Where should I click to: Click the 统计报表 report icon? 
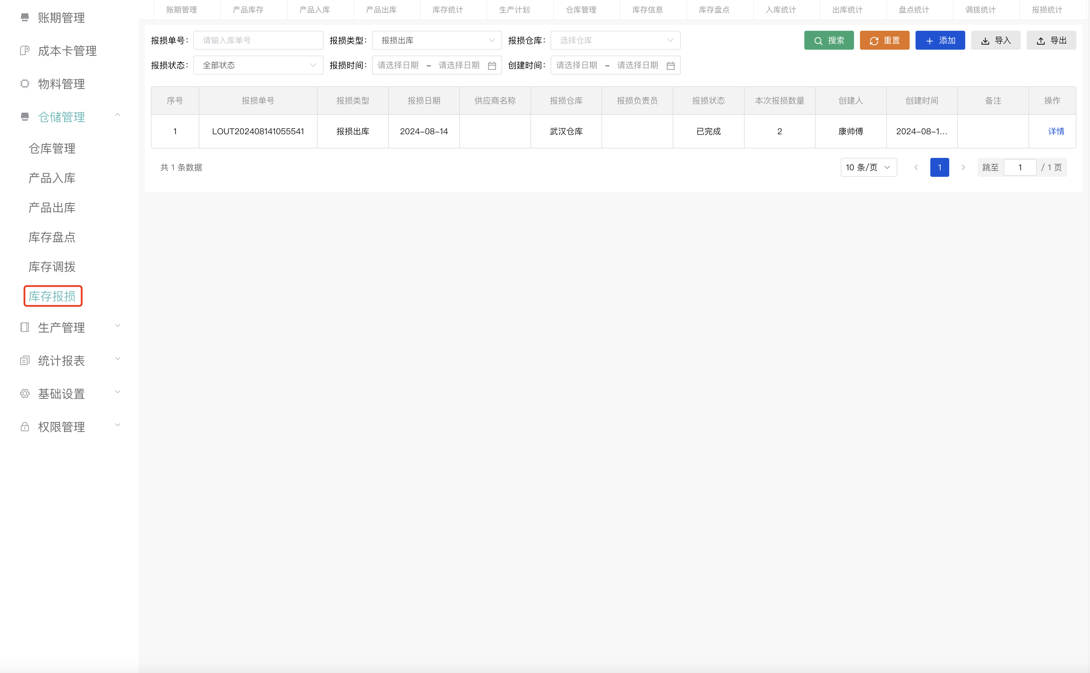point(25,360)
